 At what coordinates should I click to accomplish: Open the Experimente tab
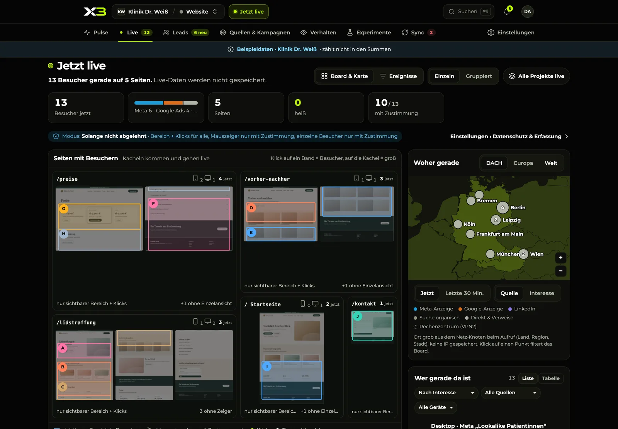click(x=369, y=32)
